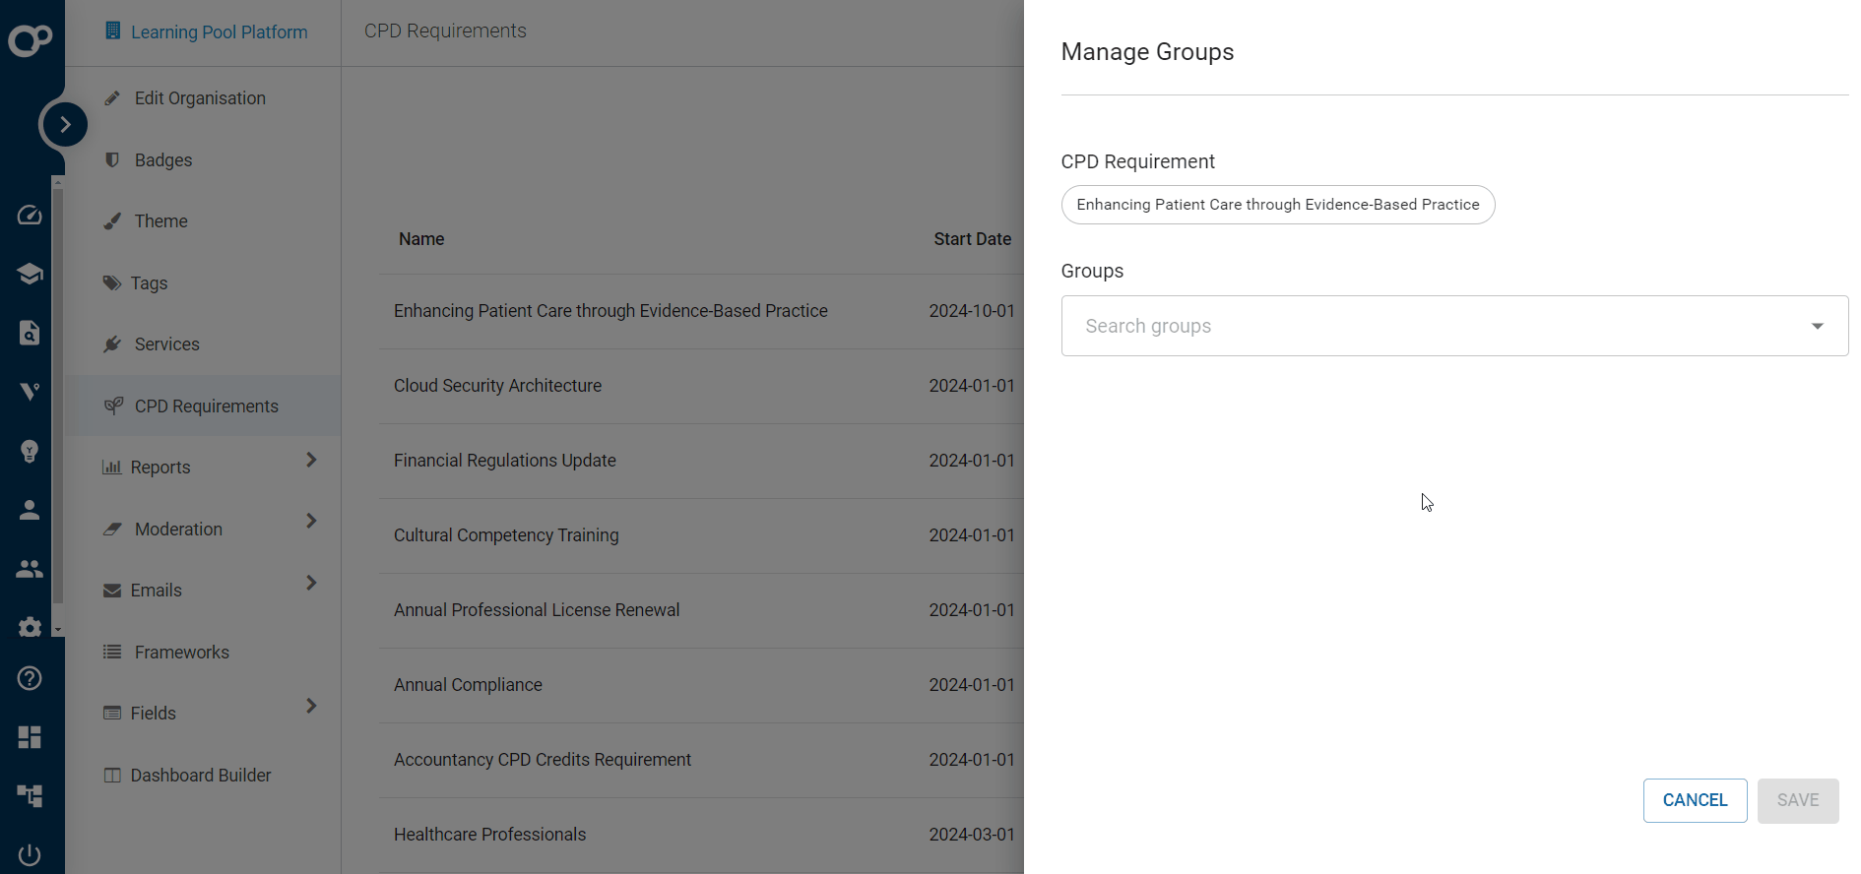Expand the Fields submenu chevron
This screenshot has width=1861, height=874.
pyautogui.click(x=311, y=706)
